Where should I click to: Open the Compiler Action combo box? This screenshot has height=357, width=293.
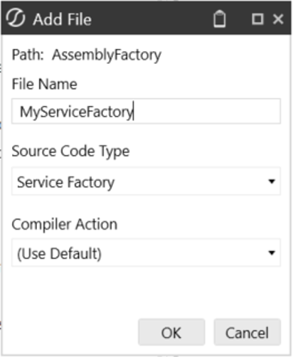146,252
